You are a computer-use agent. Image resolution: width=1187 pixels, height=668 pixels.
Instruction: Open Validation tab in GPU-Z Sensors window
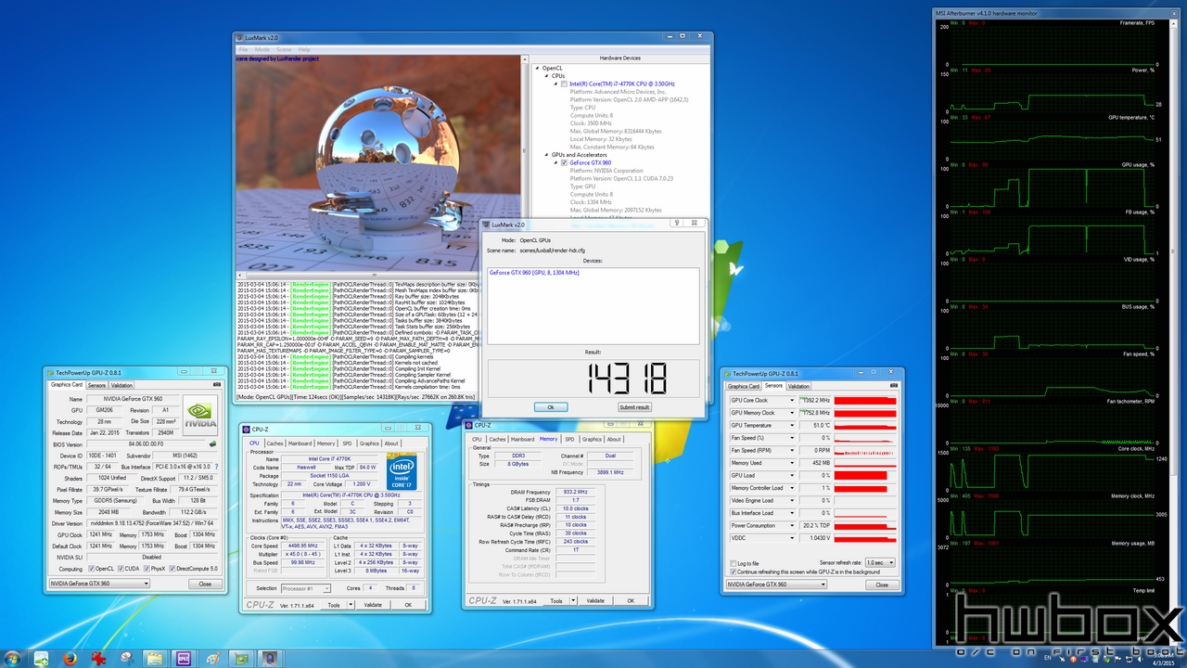(798, 386)
